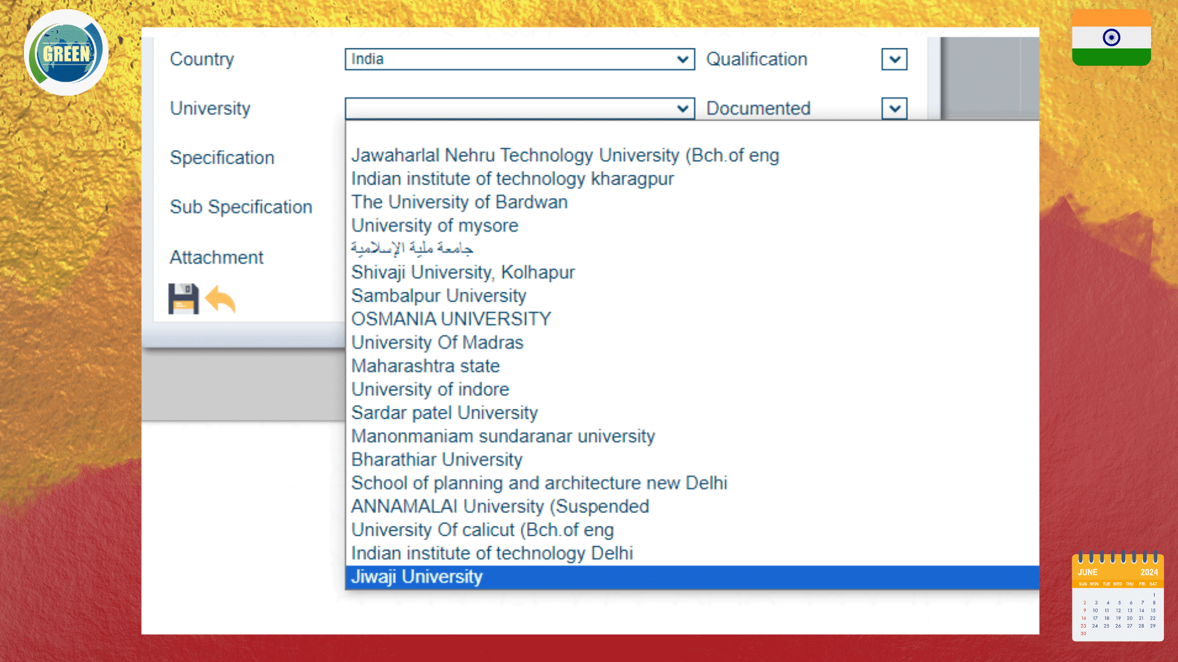Select Jiwaji University from the list
This screenshot has height=662, width=1178.
(417, 576)
